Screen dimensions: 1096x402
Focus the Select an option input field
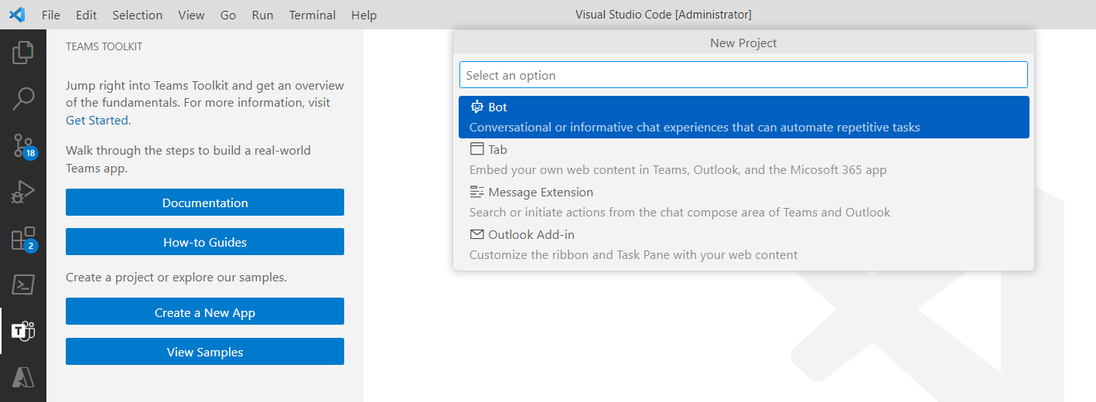[x=743, y=75]
